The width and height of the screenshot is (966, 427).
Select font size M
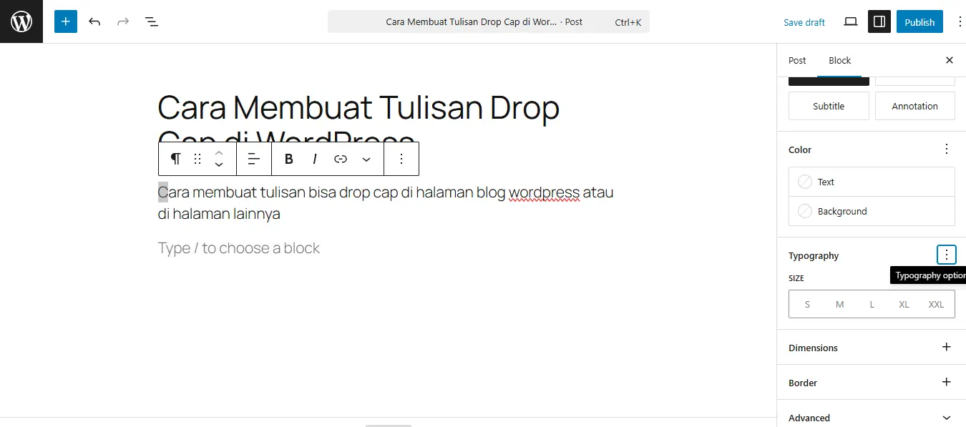pos(839,304)
